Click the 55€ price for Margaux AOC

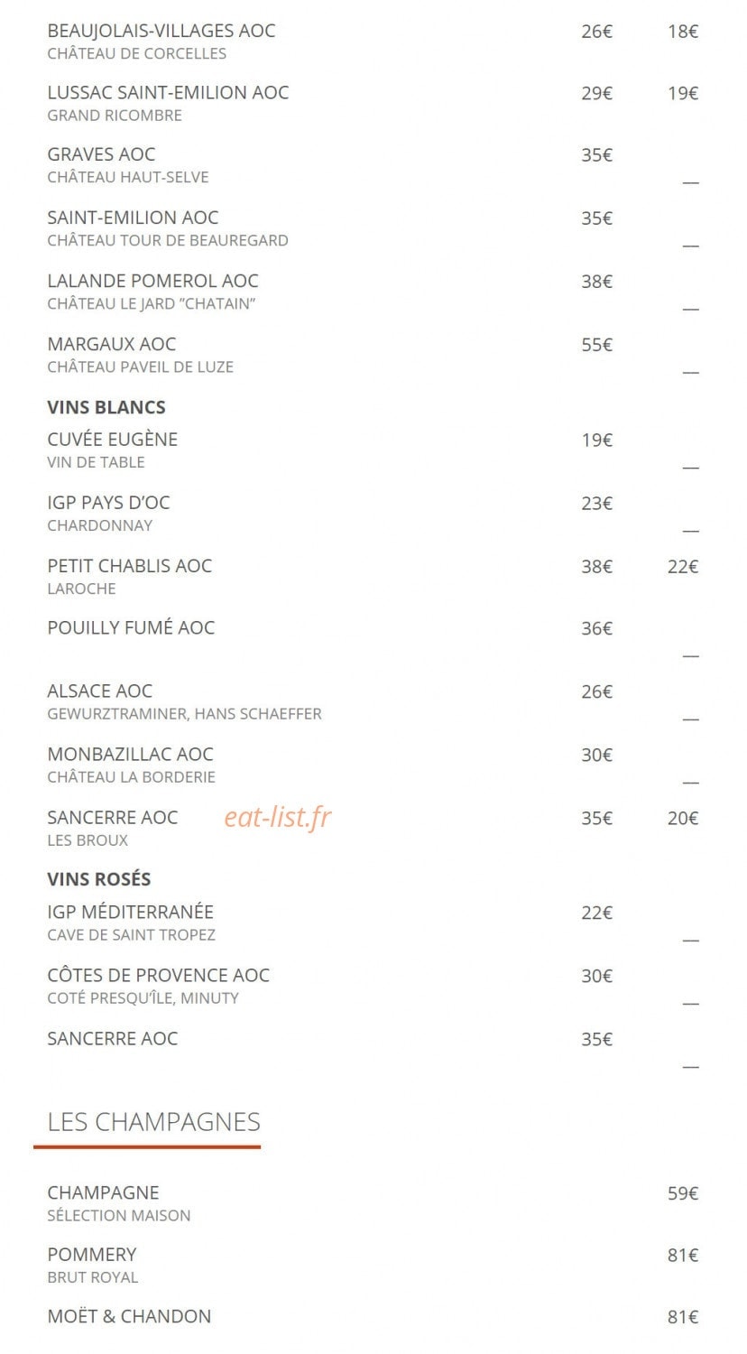point(596,345)
